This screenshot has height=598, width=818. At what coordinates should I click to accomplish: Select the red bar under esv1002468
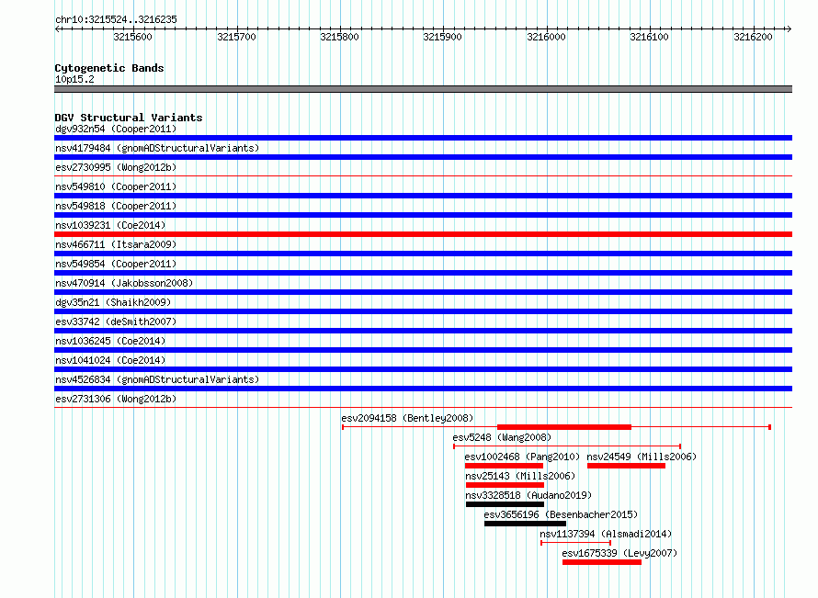click(x=504, y=466)
